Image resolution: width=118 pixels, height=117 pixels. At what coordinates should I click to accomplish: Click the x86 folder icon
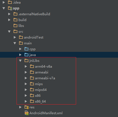coord(32,95)
